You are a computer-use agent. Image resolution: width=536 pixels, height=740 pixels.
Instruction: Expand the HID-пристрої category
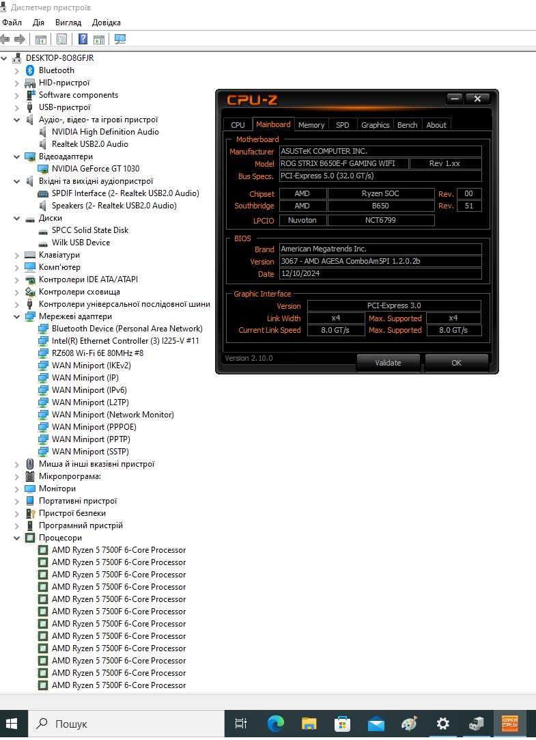coord(17,83)
